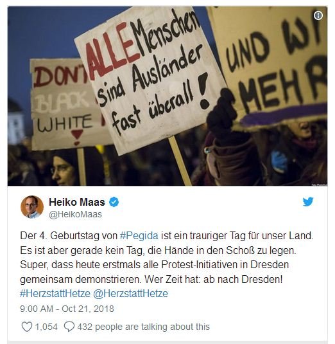Screen dimensions: 335x344
Task: Open replies via the speech bubble icon
Action: point(69,327)
